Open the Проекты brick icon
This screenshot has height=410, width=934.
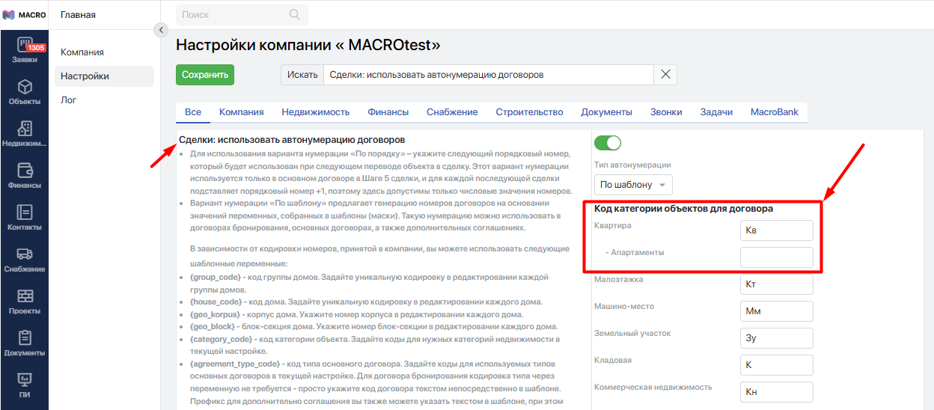click(x=25, y=296)
